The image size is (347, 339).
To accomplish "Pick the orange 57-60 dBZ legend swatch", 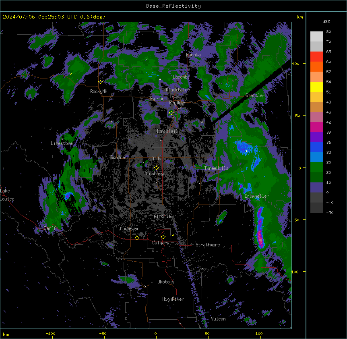I will point(316,66).
